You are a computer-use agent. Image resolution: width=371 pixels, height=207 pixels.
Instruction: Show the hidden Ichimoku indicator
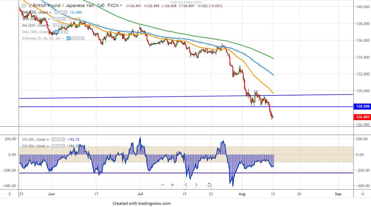pos(69,38)
